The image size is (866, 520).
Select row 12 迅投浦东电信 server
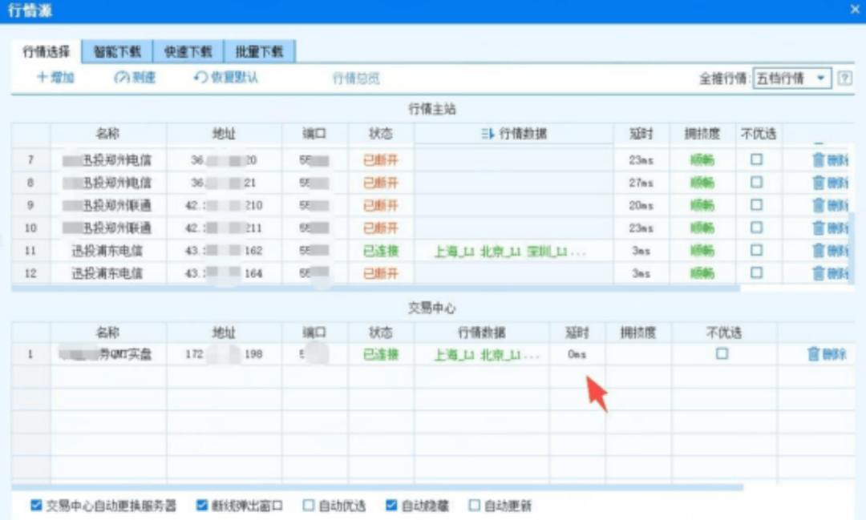coord(107,273)
